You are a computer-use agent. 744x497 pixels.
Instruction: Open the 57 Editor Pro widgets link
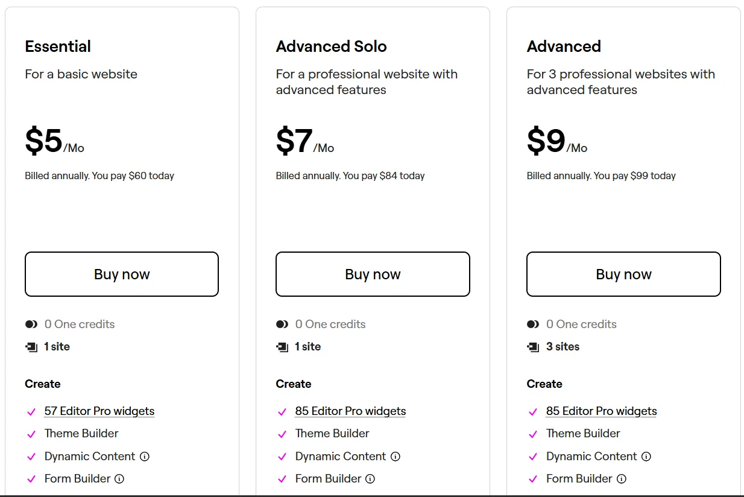tap(99, 411)
